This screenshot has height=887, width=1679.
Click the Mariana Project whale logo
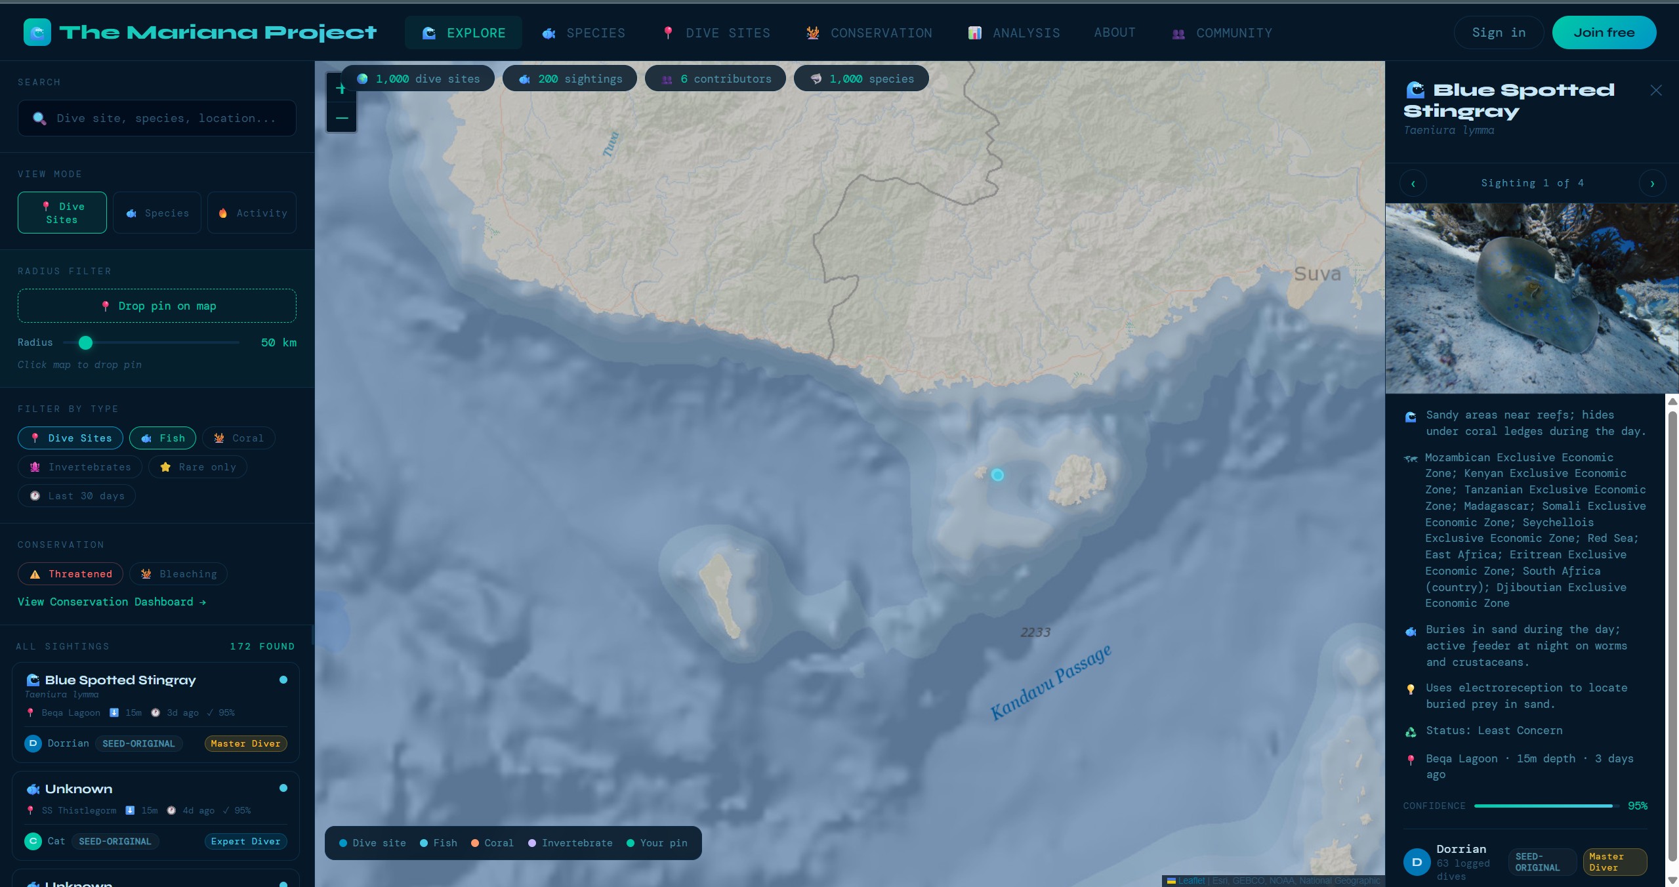(x=37, y=31)
